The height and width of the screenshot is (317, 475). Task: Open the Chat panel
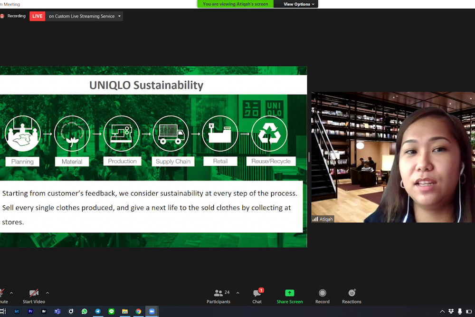[x=257, y=296]
